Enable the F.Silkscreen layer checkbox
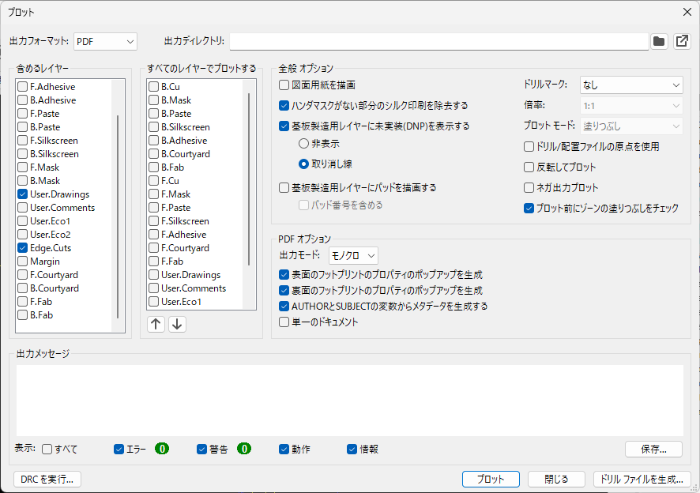Image resolution: width=700 pixels, height=493 pixels. pos(23,141)
